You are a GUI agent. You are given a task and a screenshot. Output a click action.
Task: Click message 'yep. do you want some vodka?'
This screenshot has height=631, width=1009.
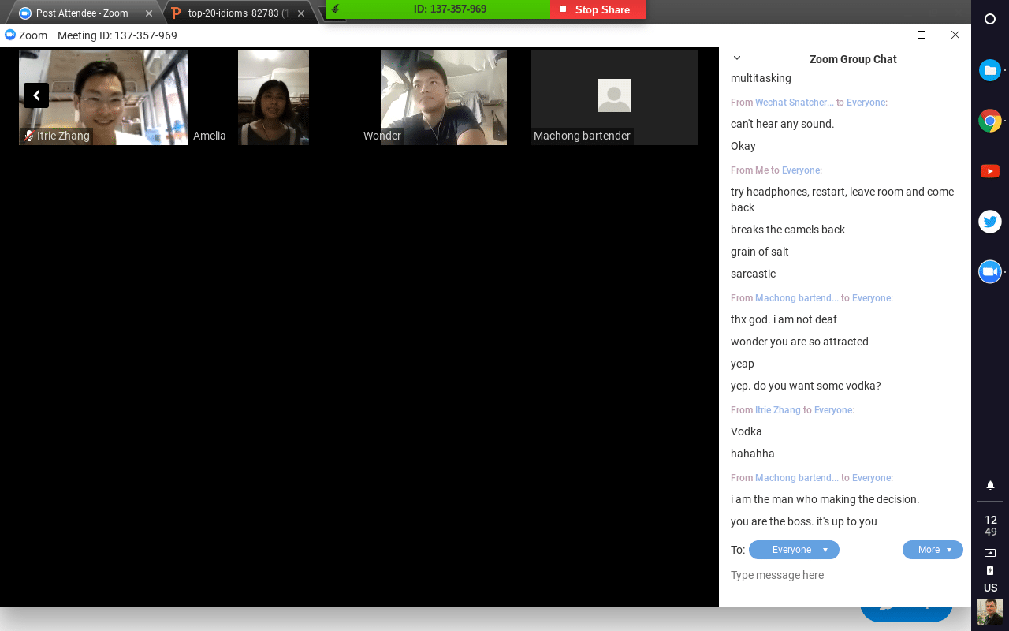pos(806,386)
